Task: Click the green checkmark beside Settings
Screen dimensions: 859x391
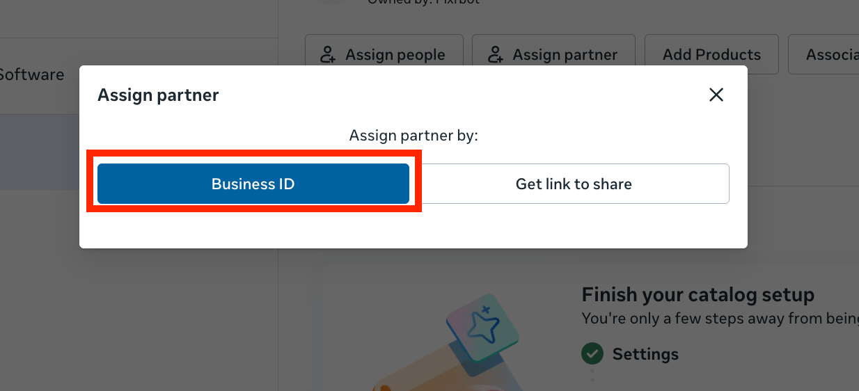Action: coord(592,353)
